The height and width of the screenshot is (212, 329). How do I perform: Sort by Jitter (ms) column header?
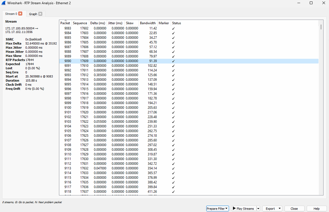tap(115, 23)
